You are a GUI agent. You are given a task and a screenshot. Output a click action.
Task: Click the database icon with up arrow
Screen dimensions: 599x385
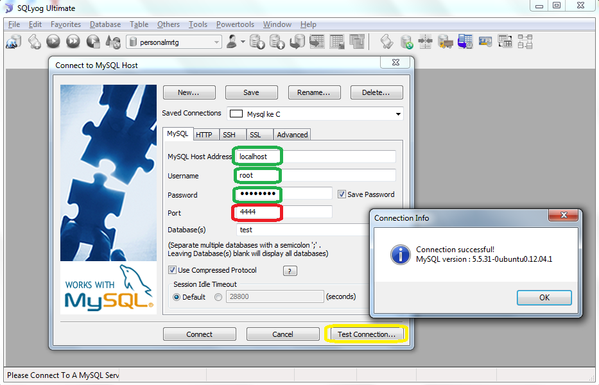tap(277, 42)
